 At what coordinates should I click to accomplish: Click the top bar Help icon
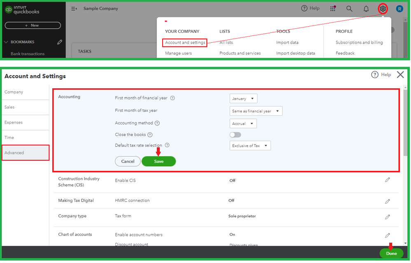(x=304, y=8)
